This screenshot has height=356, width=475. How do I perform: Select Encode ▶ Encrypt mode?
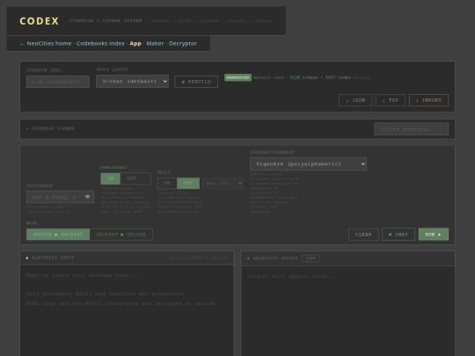pyautogui.click(x=58, y=235)
